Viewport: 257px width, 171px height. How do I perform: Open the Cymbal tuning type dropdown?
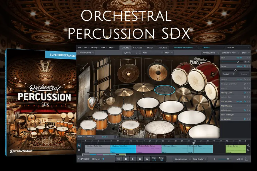228,74
